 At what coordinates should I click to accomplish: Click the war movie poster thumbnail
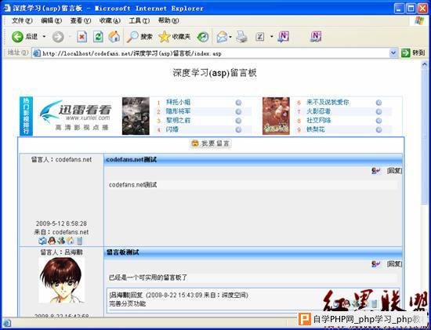136,116
